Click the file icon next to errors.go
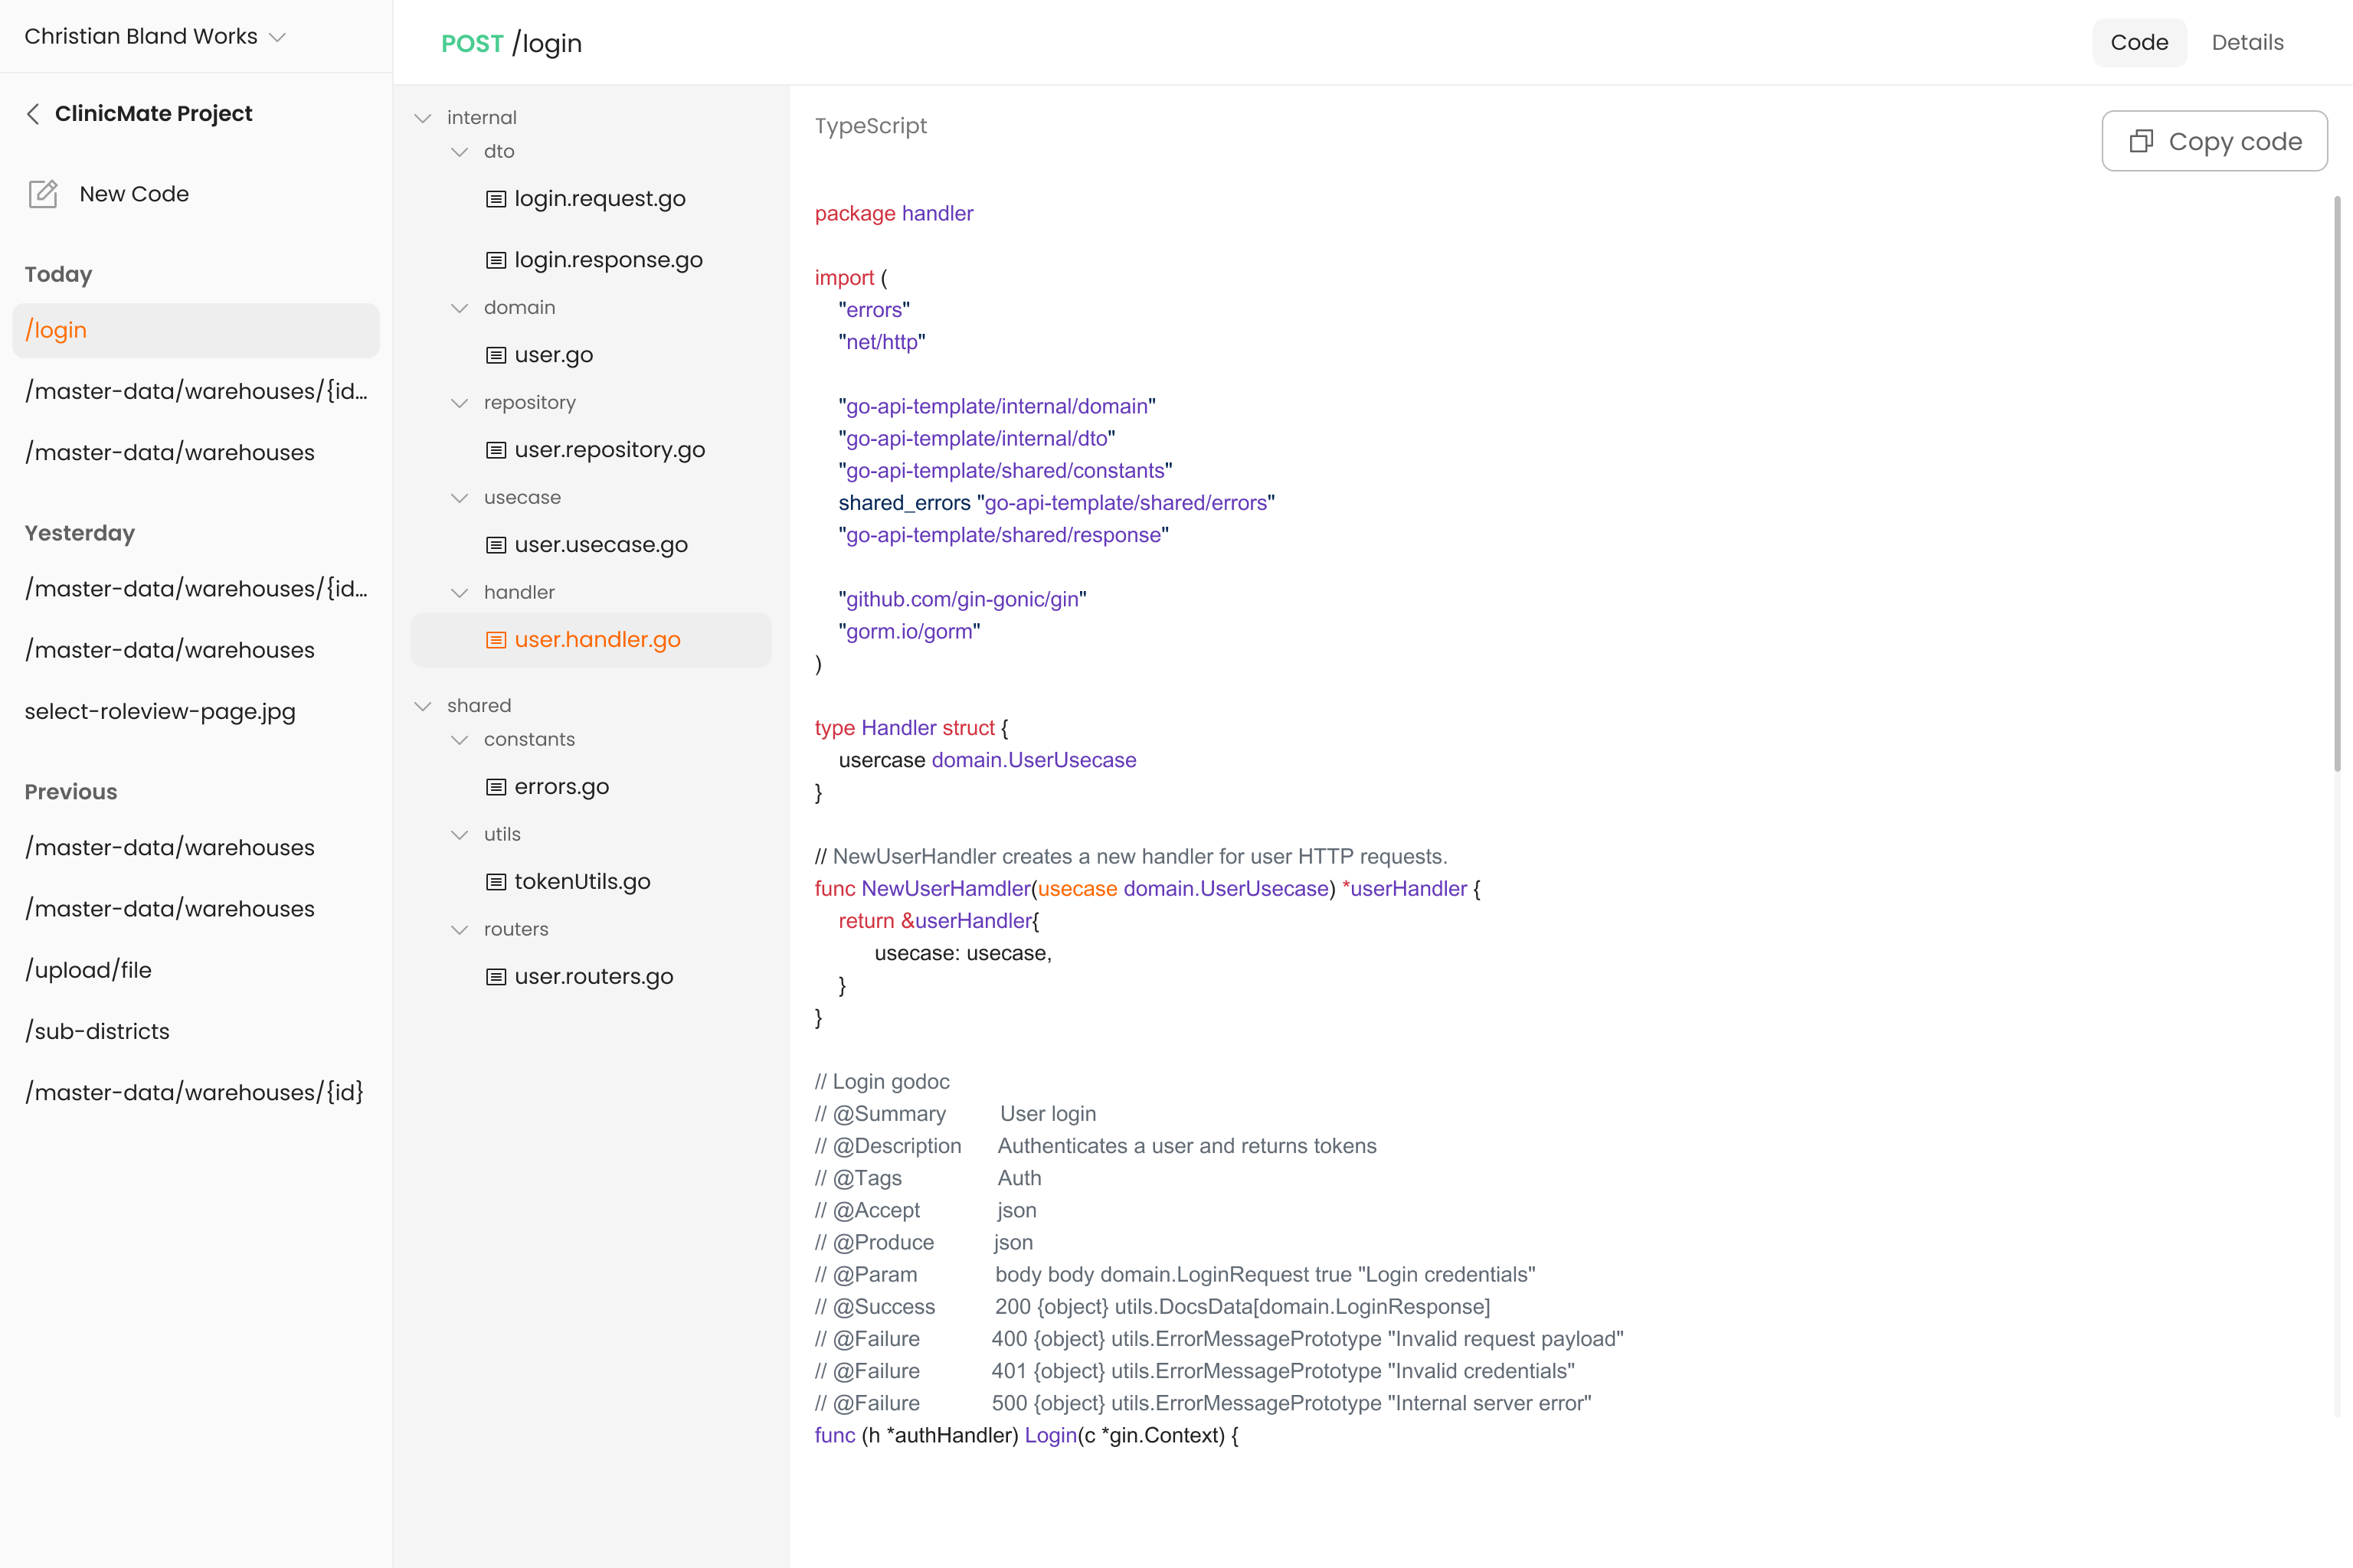 tap(496, 787)
